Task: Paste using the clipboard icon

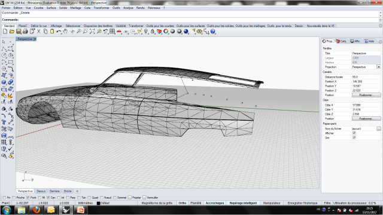Action: pos(52,32)
